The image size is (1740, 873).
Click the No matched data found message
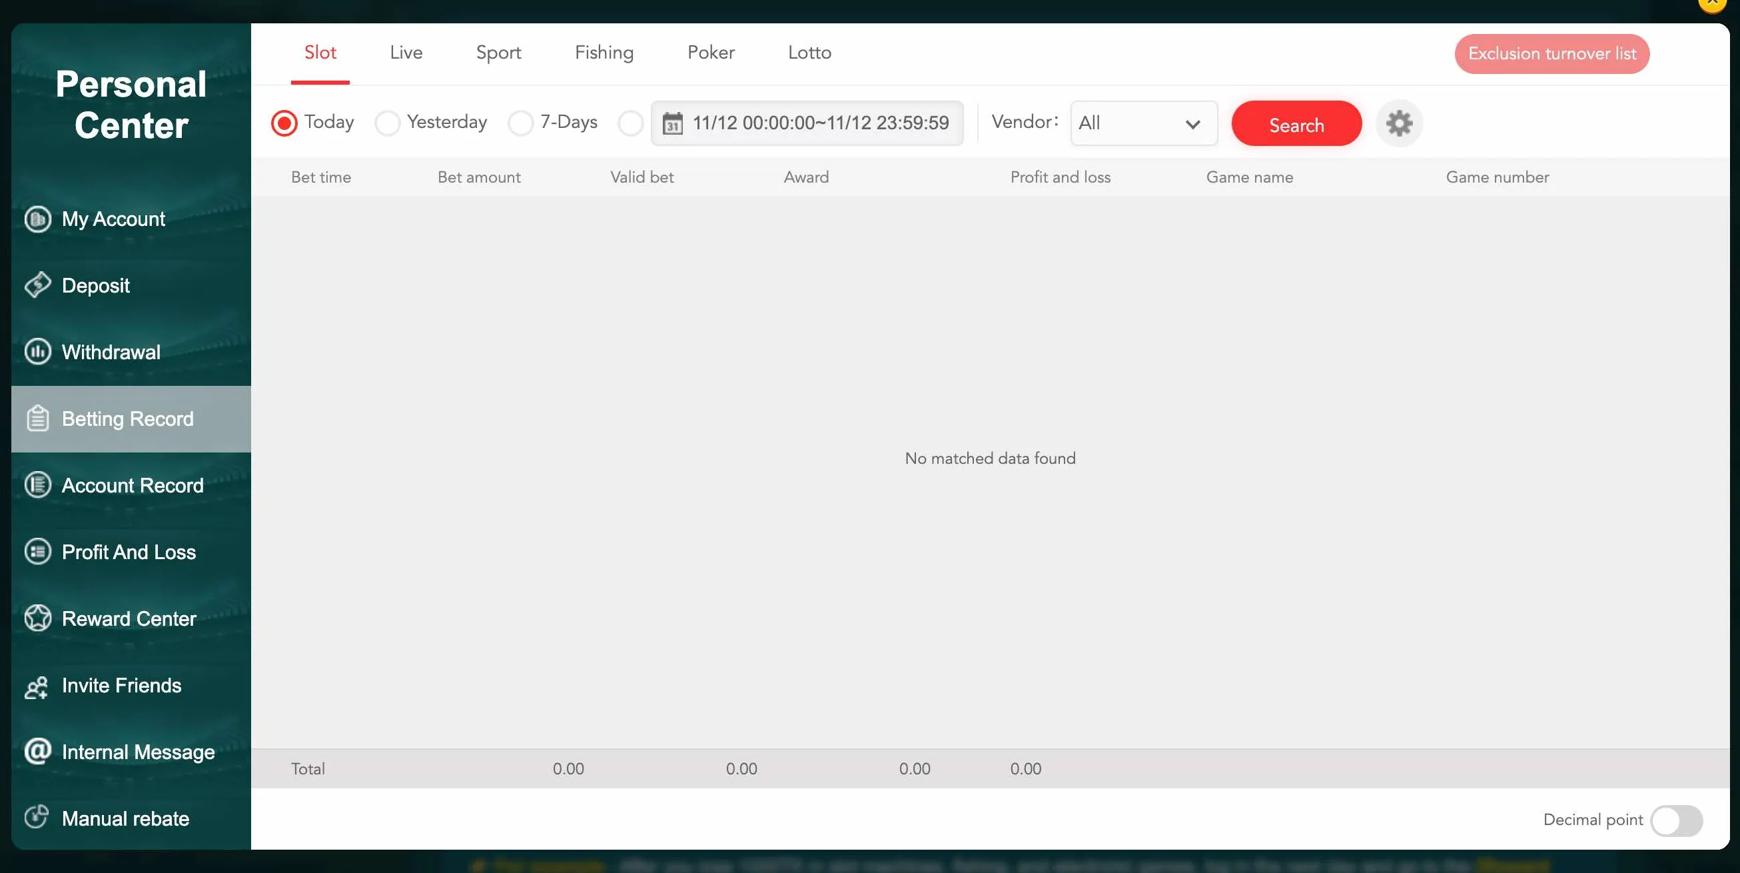point(990,458)
